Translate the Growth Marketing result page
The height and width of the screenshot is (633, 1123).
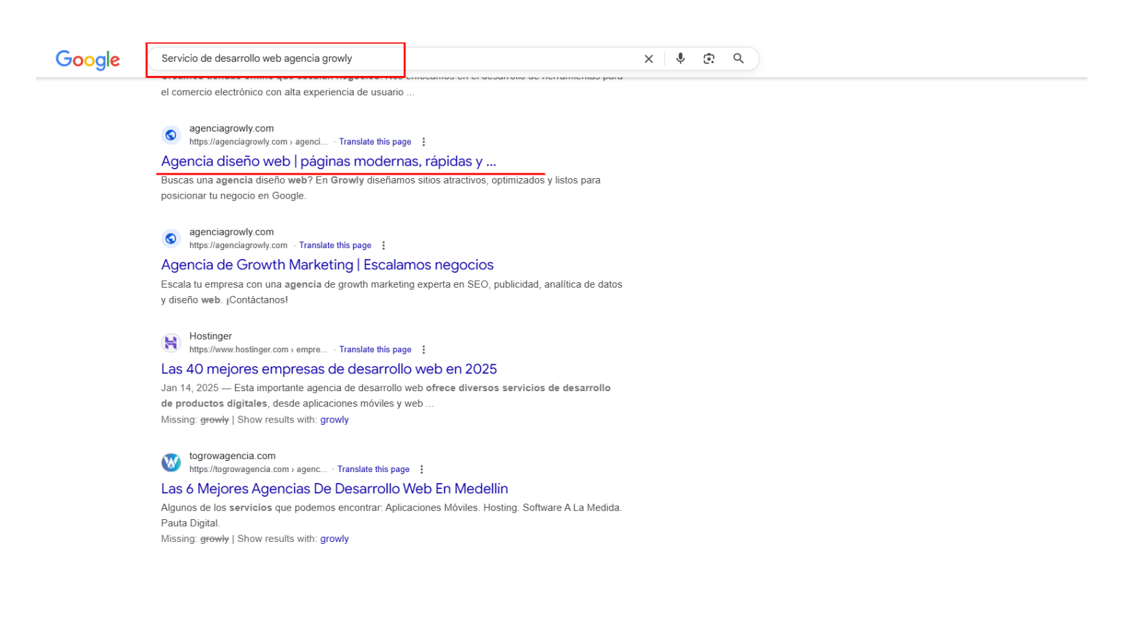336,245
